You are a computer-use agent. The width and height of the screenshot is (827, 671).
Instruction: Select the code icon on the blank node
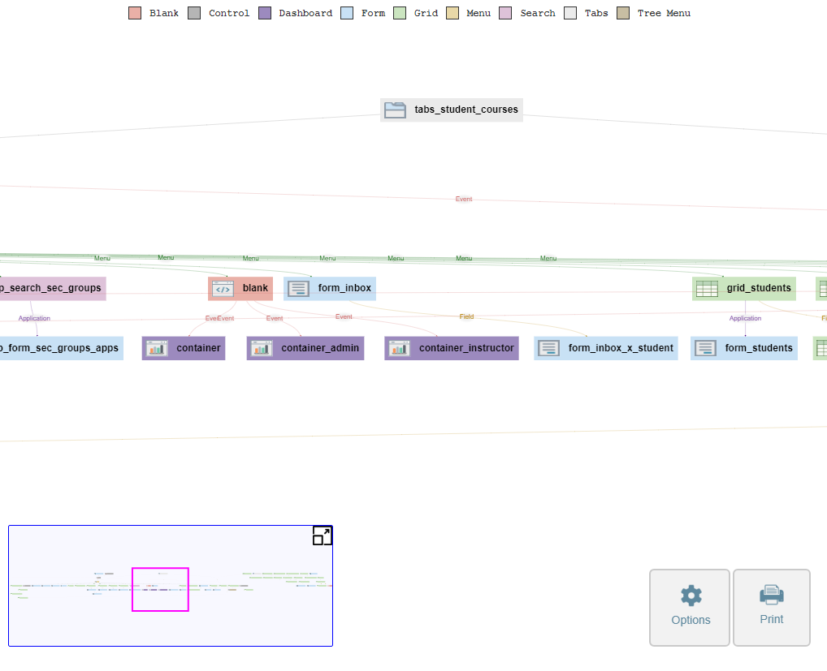222,288
